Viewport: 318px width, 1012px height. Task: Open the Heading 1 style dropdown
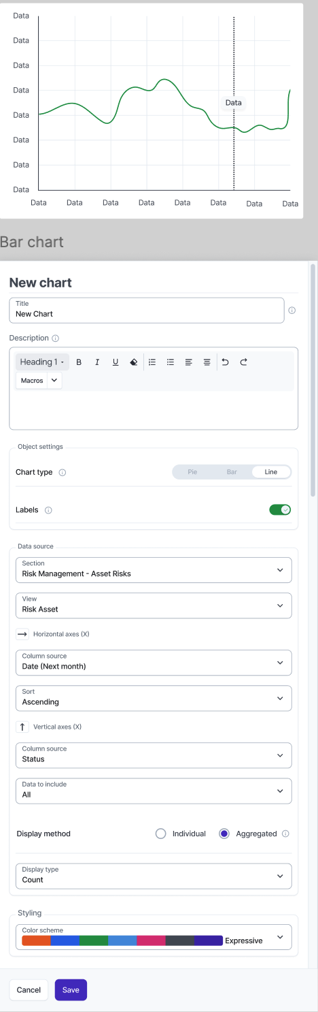pyautogui.click(x=42, y=362)
